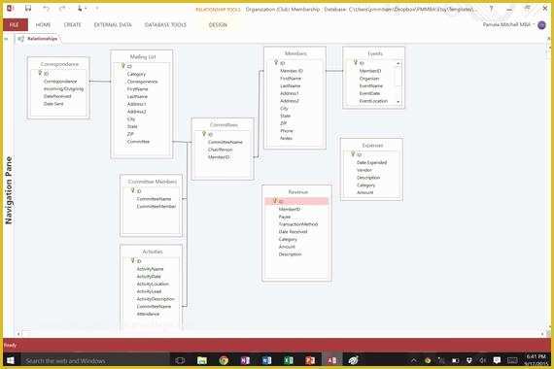
Task: Switch to the DATABASE TOOLS ribbon tab
Action: 165,24
